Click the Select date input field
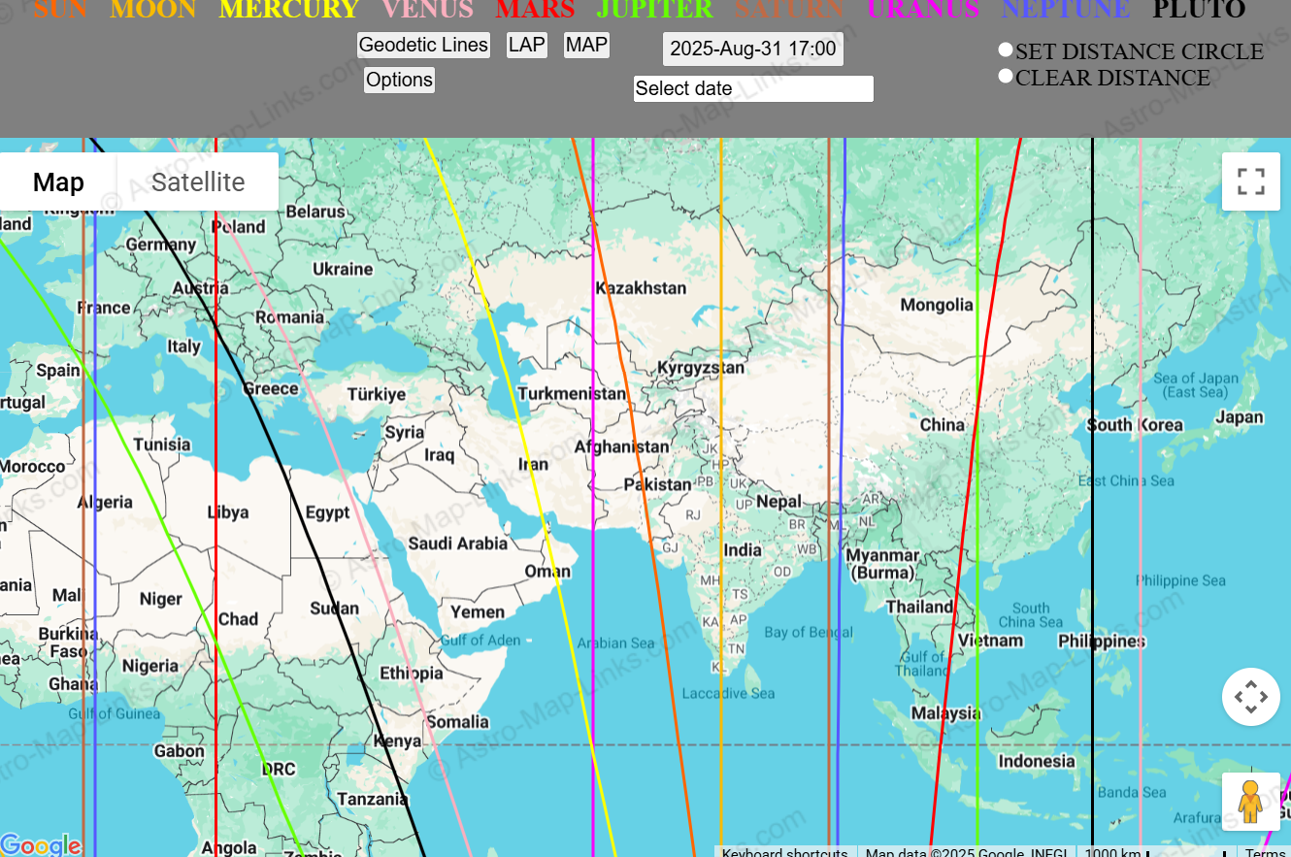Screen dimensions: 1291x857 coord(753,89)
